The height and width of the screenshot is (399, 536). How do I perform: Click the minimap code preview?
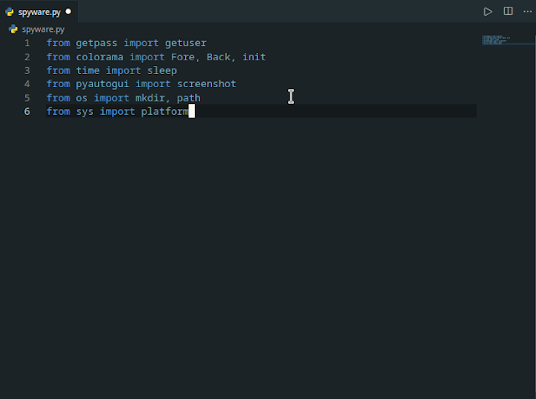click(496, 39)
